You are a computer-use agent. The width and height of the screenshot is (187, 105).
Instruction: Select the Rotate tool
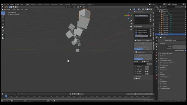coord(3,24)
